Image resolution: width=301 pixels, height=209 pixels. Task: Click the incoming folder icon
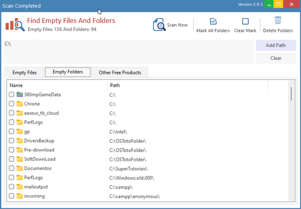[x=19, y=196]
